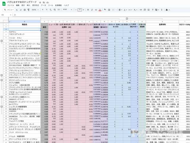Open the 表示形式 menu
The width and height of the screenshot is (190, 143).
pyautogui.click(x=36, y=5)
